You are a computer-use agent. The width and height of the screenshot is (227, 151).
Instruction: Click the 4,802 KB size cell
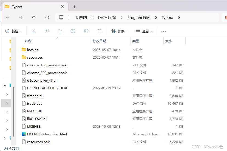point(176,80)
